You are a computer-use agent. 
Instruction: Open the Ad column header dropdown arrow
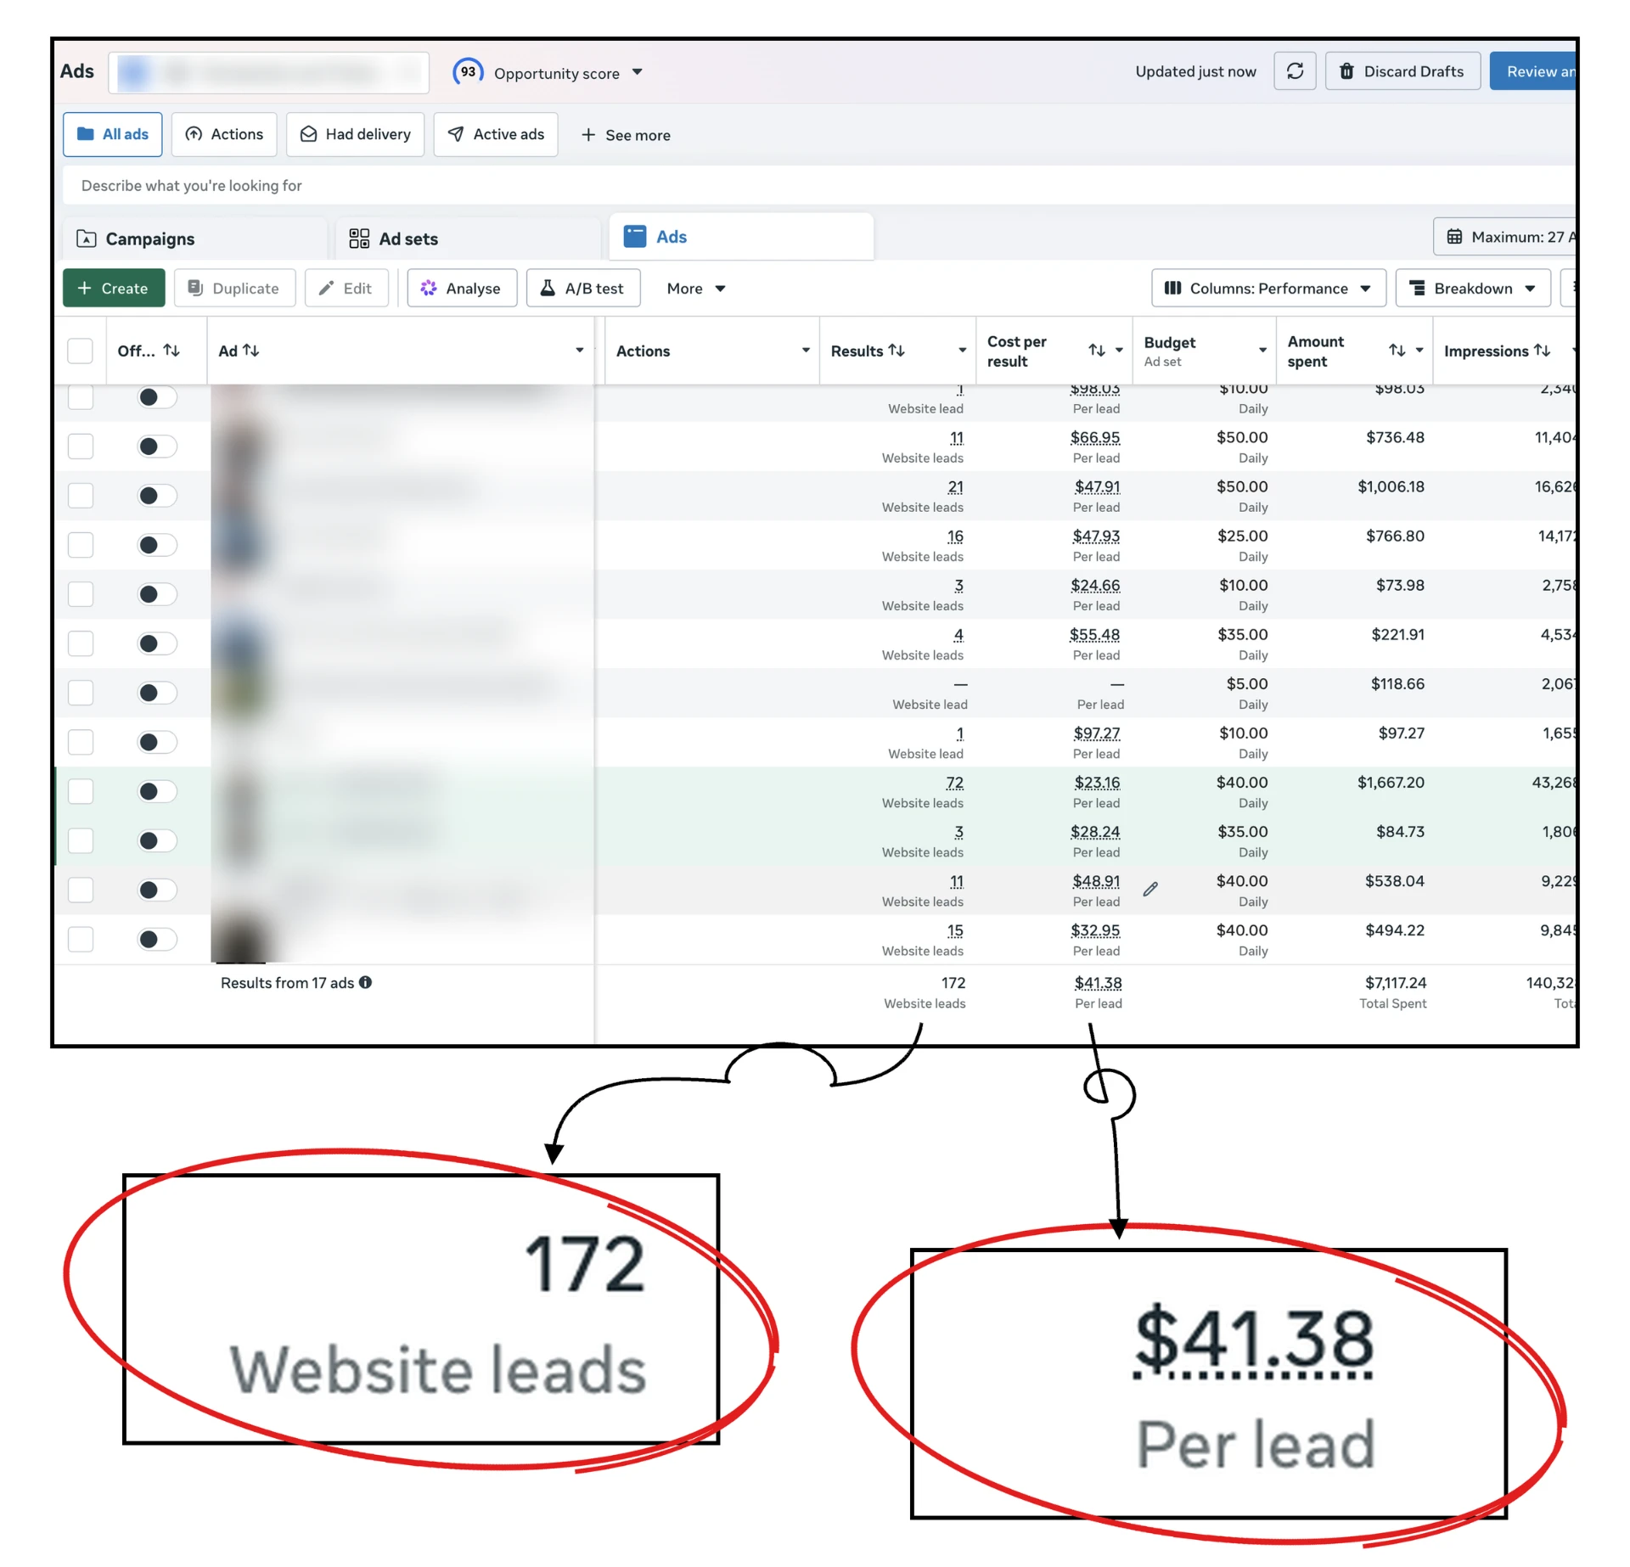(579, 351)
